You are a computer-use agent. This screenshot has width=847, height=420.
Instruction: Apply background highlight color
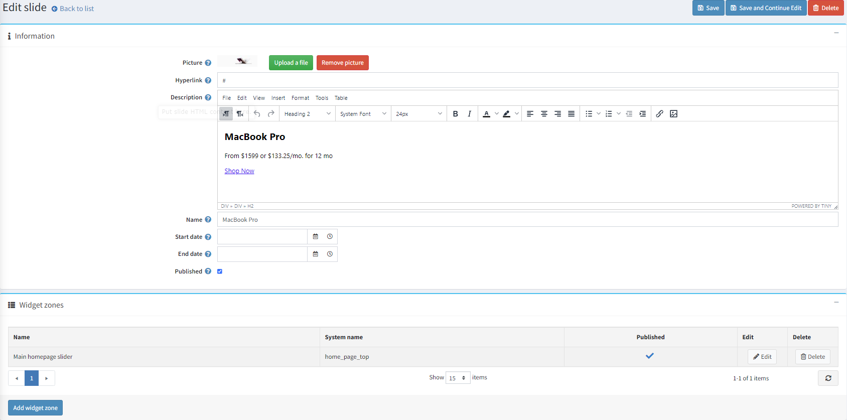click(x=507, y=114)
